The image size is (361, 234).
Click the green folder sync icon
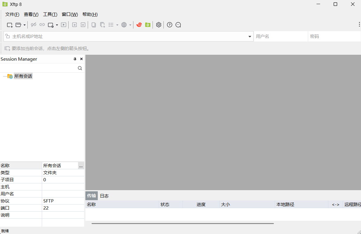(x=148, y=25)
